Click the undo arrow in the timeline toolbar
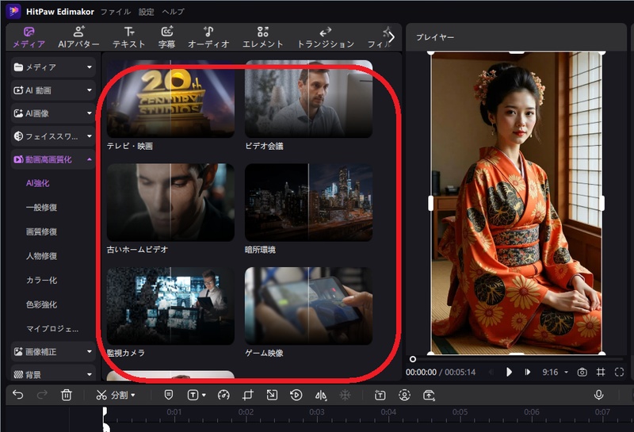The width and height of the screenshot is (634, 432). 18,395
